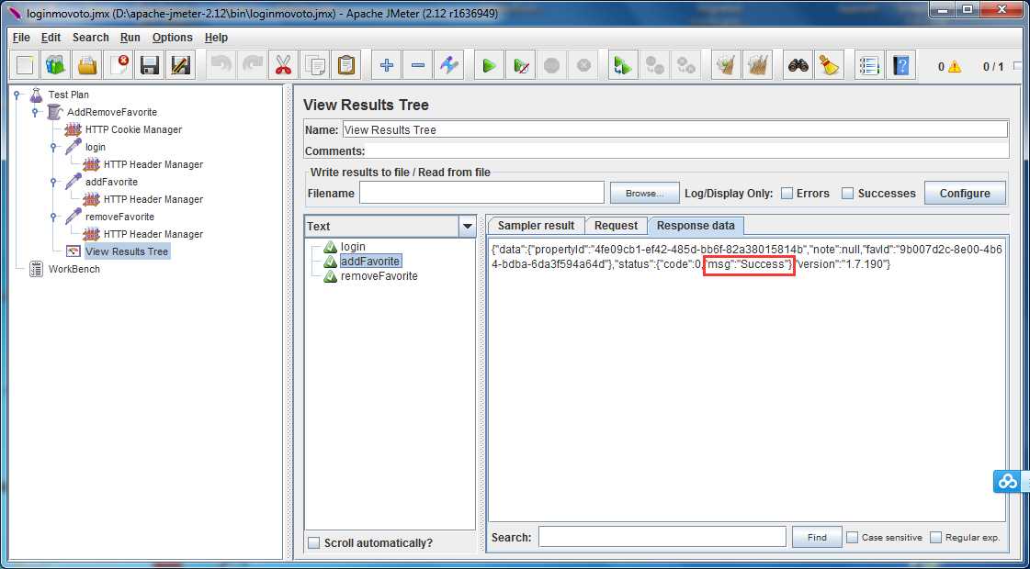Clear all results with double broom icon

pos(757,66)
